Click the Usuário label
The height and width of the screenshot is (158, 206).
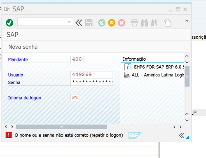16,75
